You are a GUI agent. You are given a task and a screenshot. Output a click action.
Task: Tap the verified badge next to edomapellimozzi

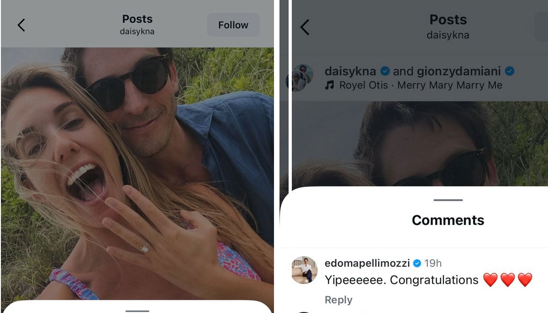click(416, 263)
